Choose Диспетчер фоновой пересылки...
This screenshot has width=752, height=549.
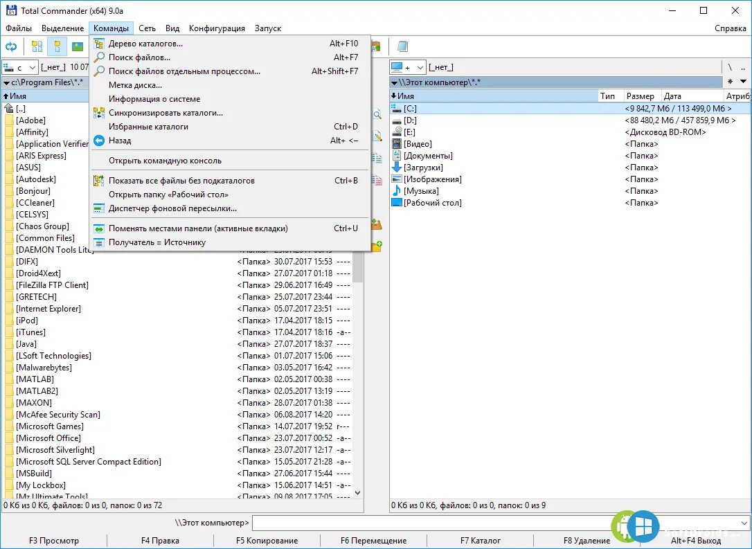pos(230,208)
